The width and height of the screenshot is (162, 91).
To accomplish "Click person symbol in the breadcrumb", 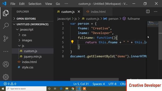I will tap(113, 19).
